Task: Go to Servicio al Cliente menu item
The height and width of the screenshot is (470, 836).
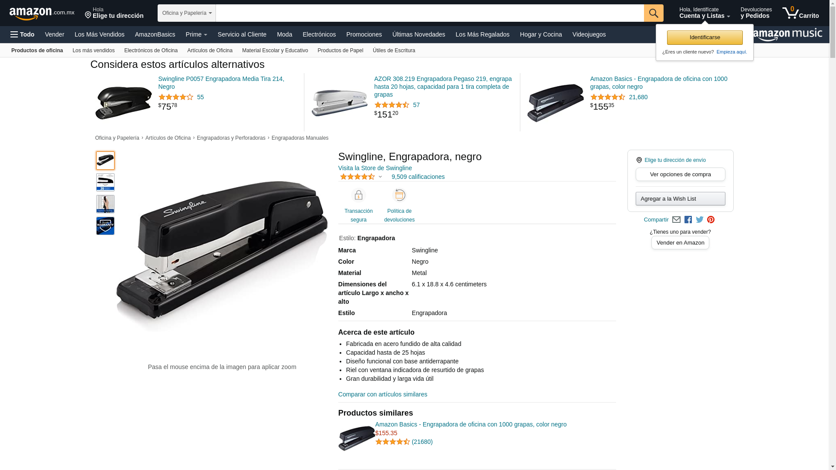Action: click(242, 34)
